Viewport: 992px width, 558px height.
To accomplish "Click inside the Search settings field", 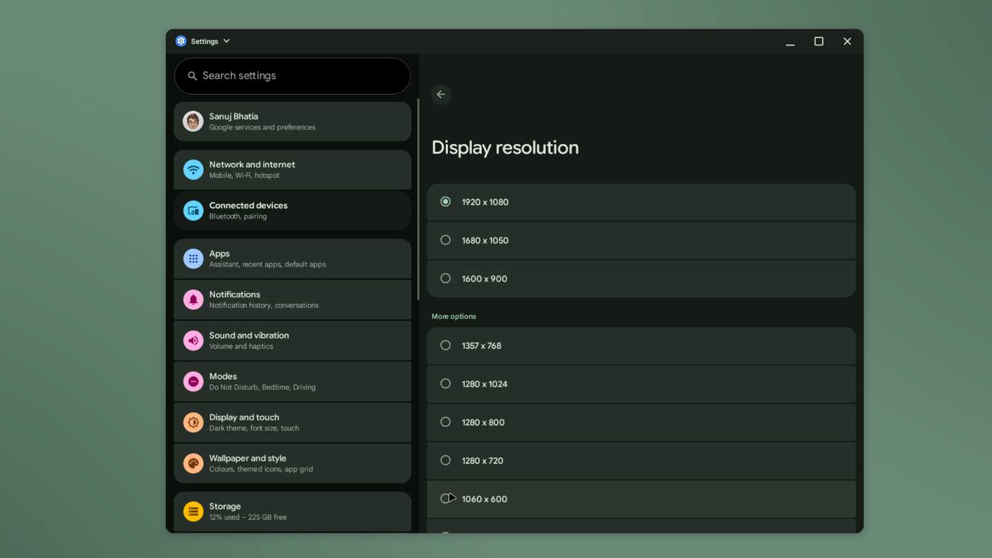I will (x=292, y=76).
